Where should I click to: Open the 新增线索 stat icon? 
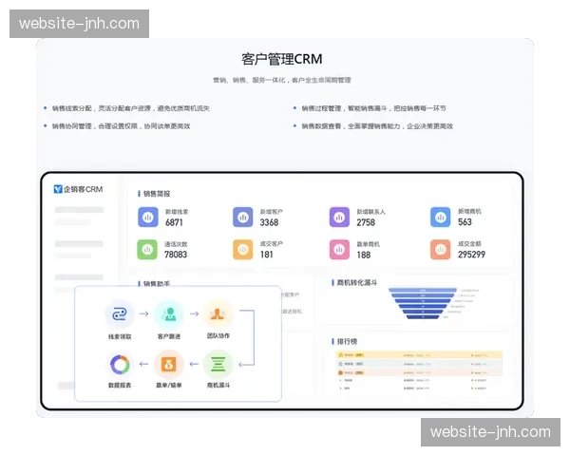click(x=148, y=218)
